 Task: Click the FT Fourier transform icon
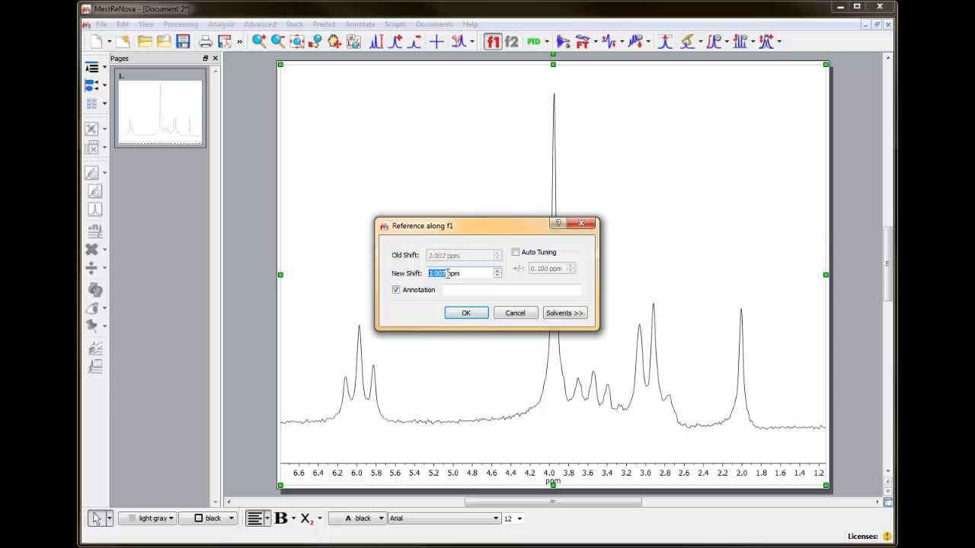[583, 42]
